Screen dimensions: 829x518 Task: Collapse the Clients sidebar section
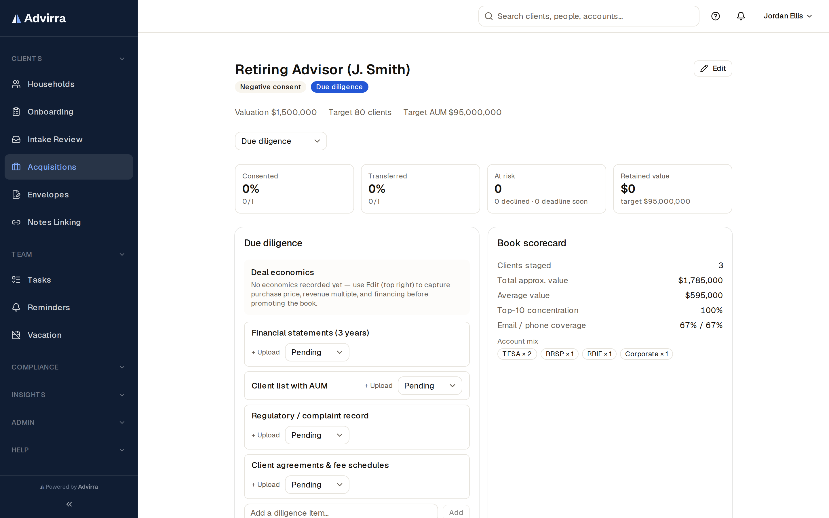point(69,59)
